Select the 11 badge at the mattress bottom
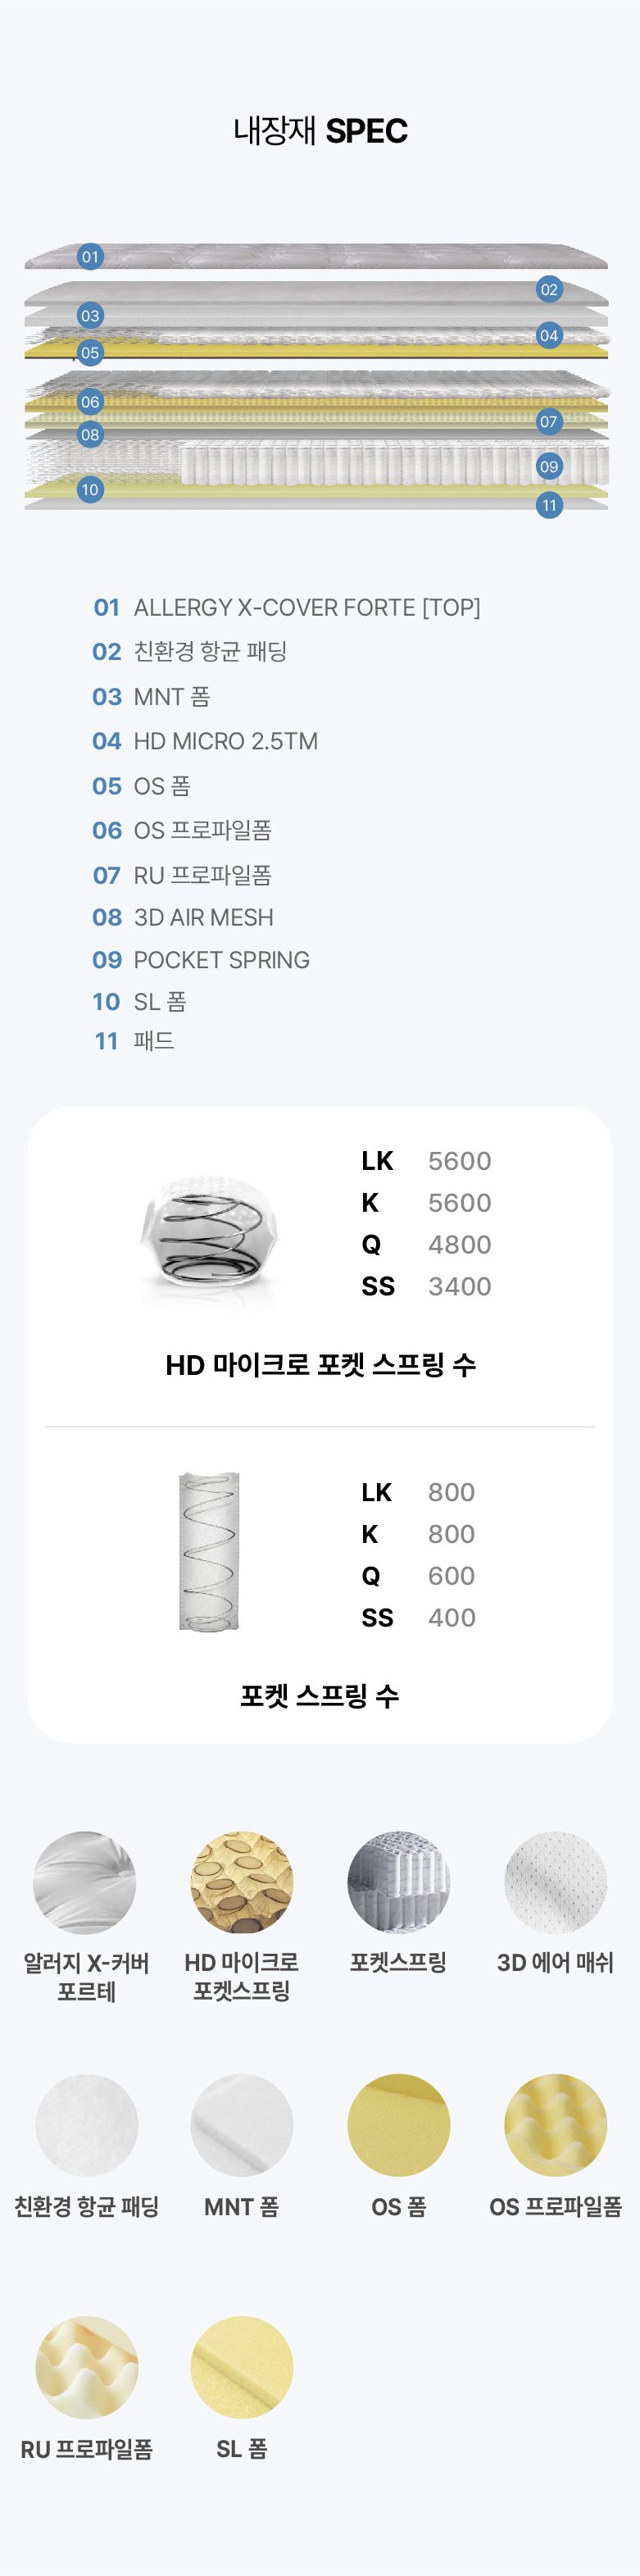640x2576 pixels. point(549,505)
